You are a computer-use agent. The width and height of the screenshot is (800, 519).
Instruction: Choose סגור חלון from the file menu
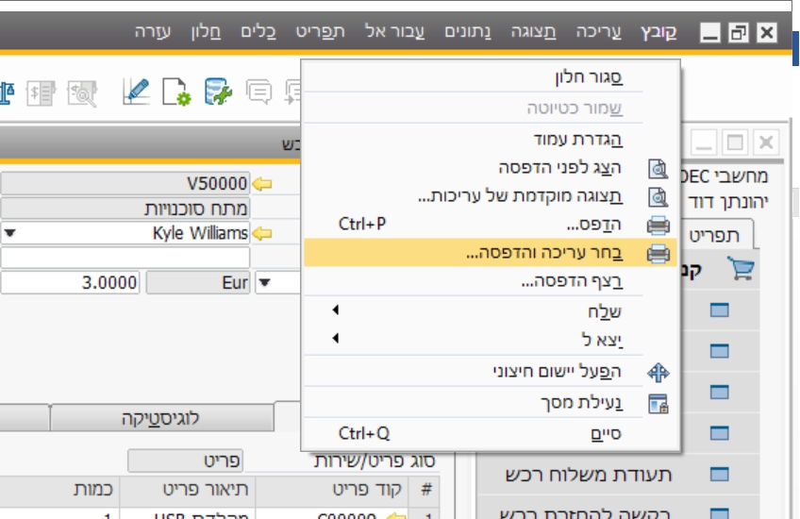point(589,77)
